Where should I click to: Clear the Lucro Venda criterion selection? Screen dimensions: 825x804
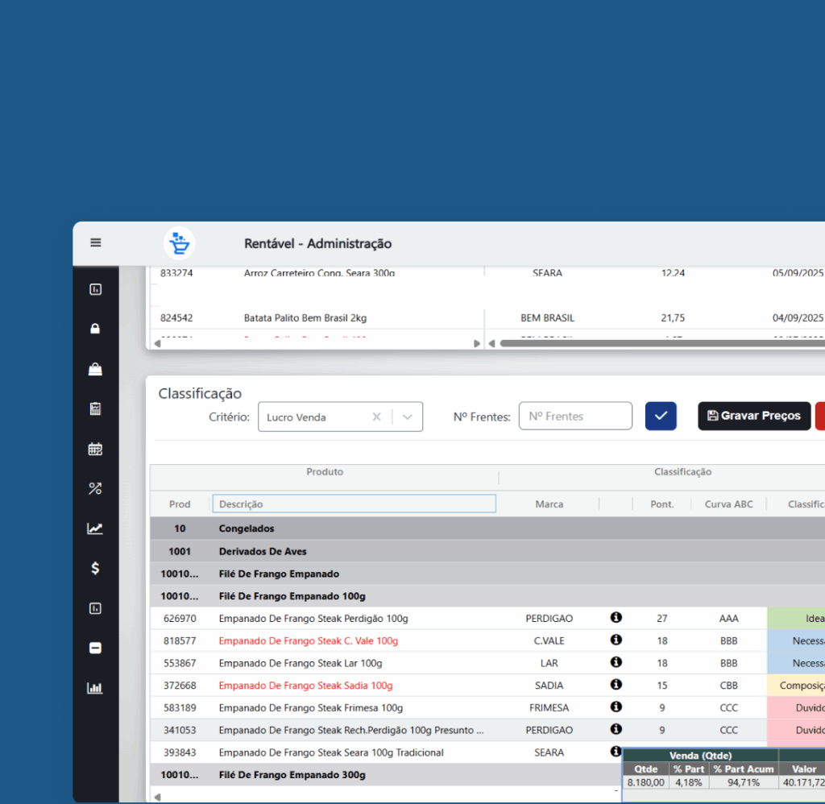pyautogui.click(x=376, y=417)
